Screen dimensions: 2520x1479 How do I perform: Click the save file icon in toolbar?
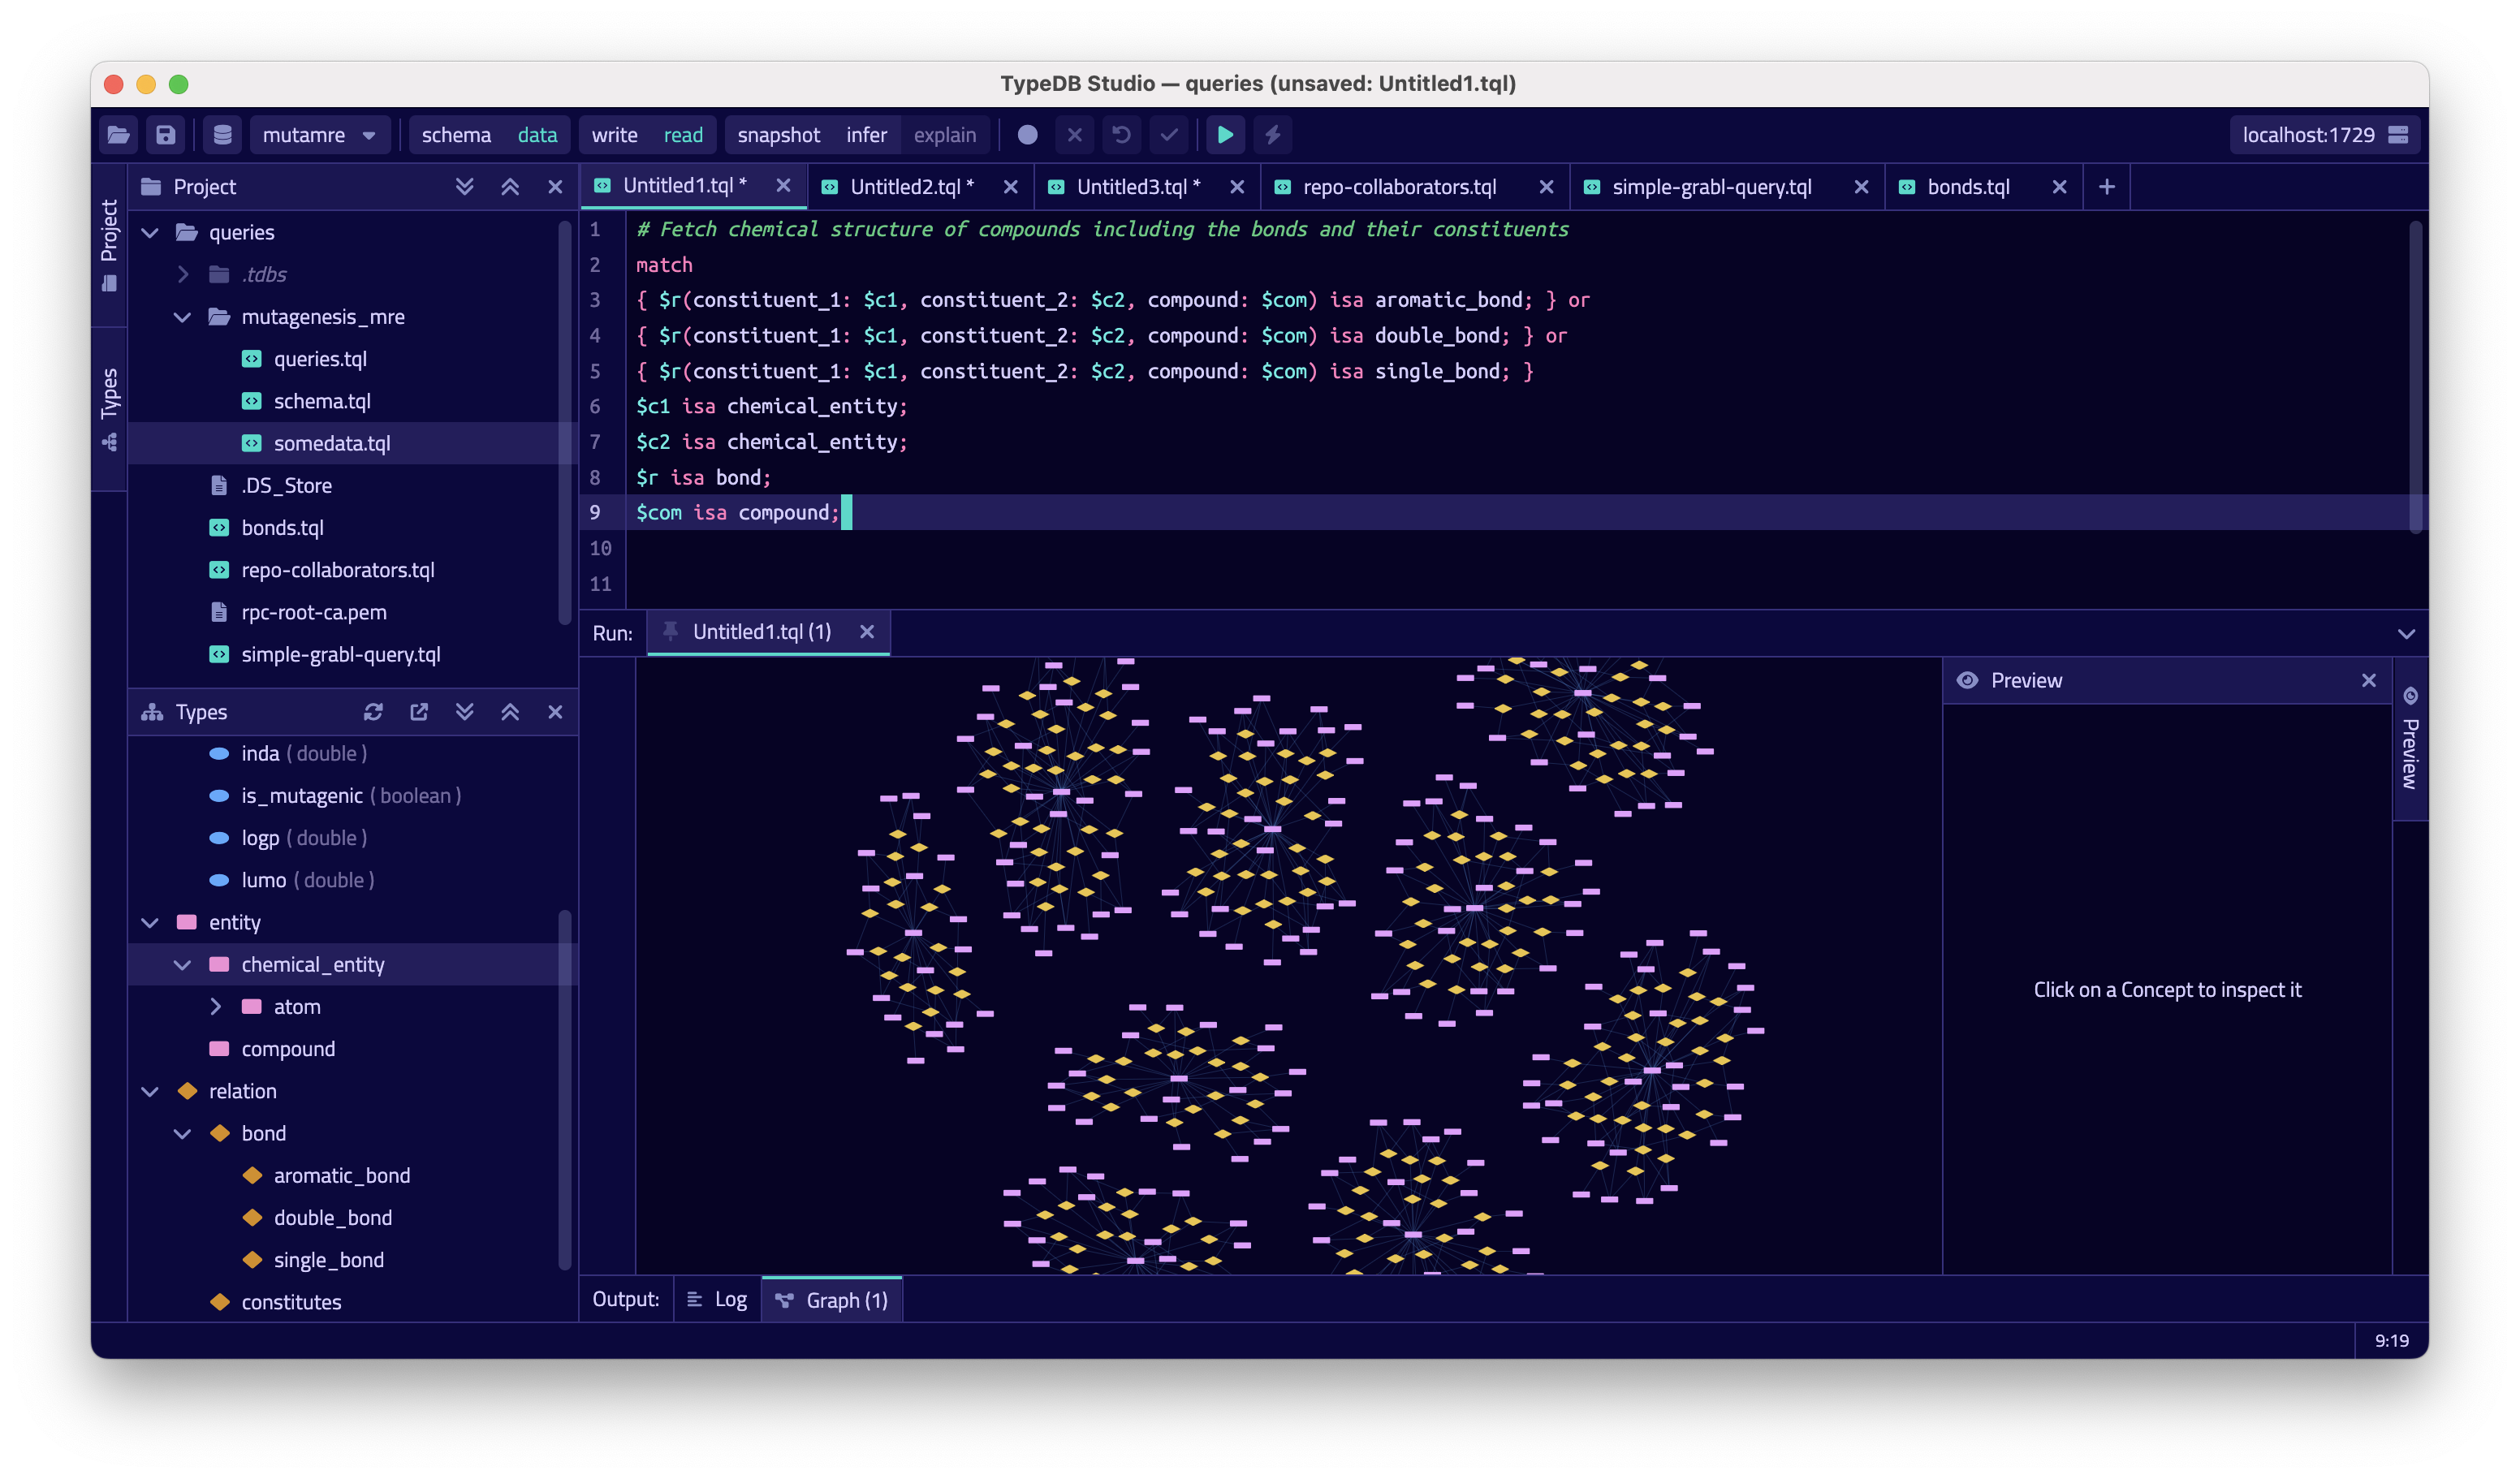(x=166, y=135)
